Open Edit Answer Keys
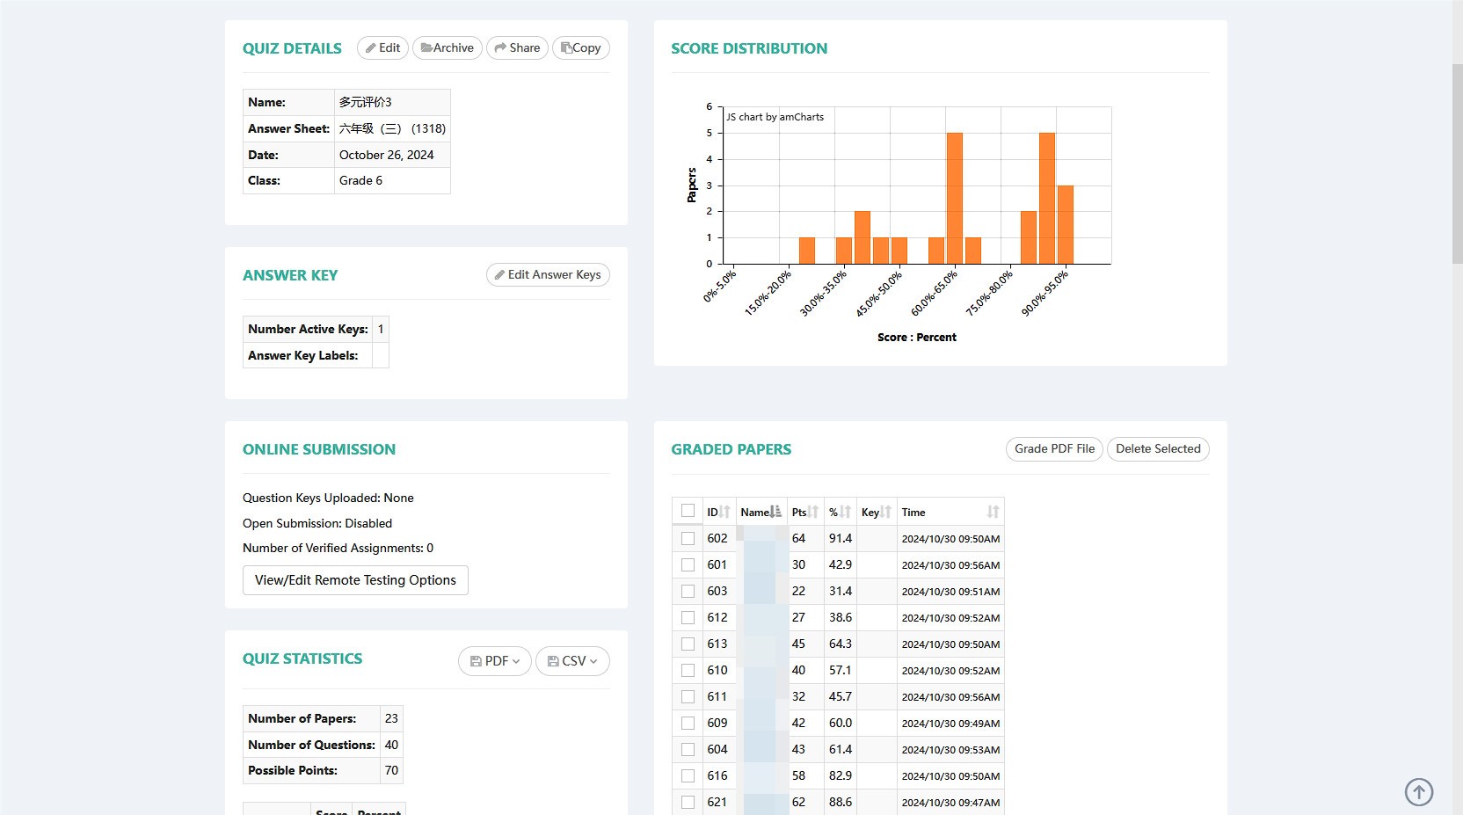The height and width of the screenshot is (815, 1463). pyautogui.click(x=547, y=275)
